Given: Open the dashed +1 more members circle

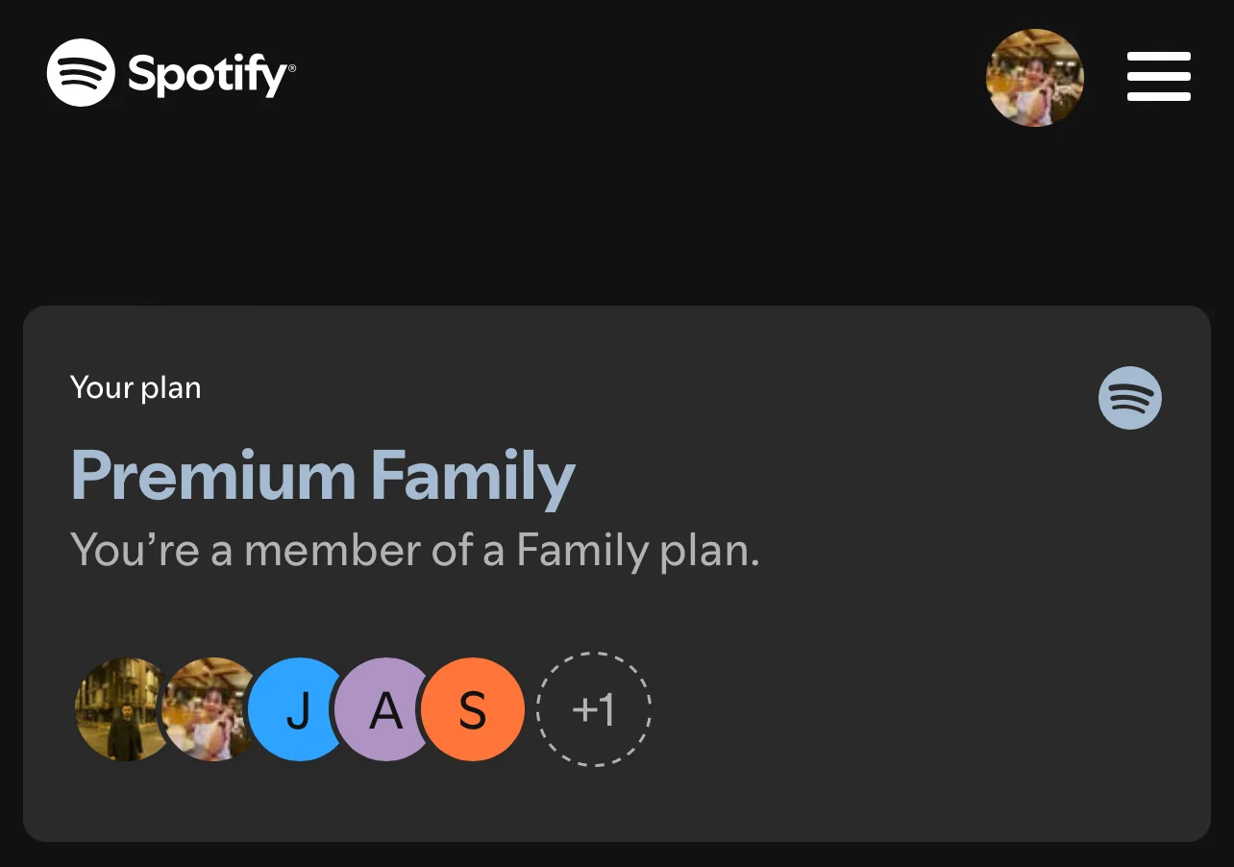Looking at the screenshot, I should pyautogui.click(x=593, y=709).
